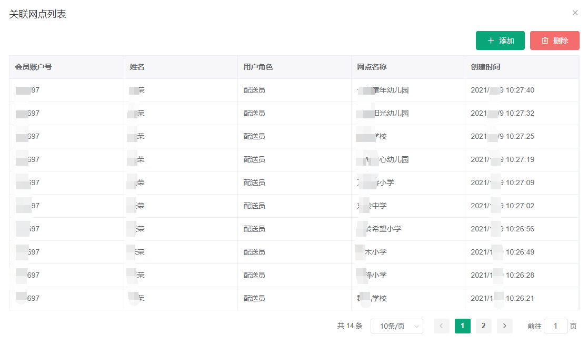Image resolution: width=588 pixels, height=345 pixels.
Task: Close the 关联网点列表 dialog
Action: click(x=575, y=13)
